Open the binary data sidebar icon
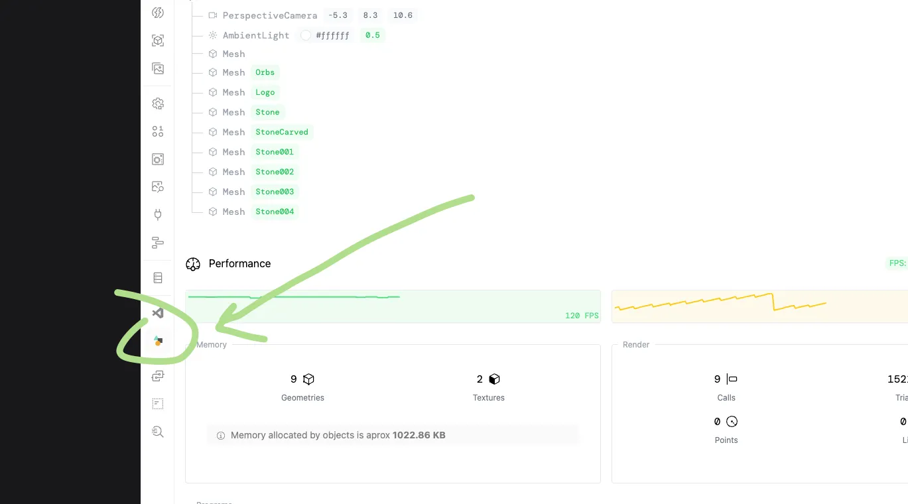The width and height of the screenshot is (908, 504). point(158,131)
